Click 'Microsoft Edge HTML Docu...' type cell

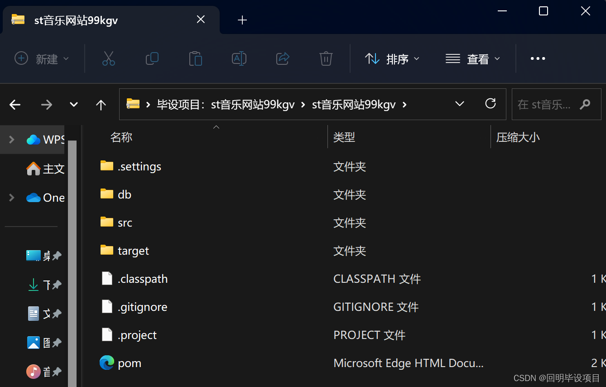pos(409,363)
